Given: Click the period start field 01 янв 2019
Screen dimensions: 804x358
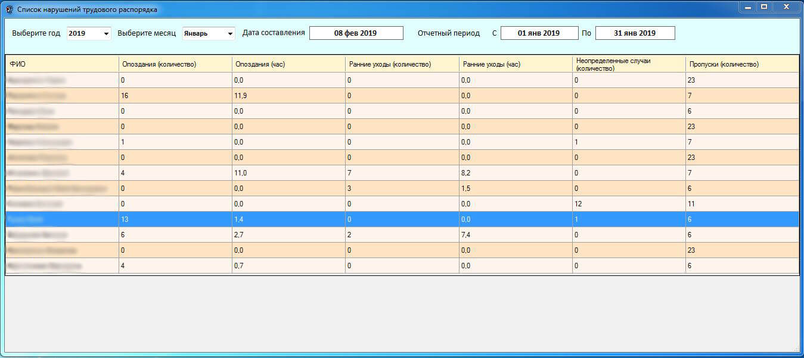Looking at the screenshot, I should (539, 33).
